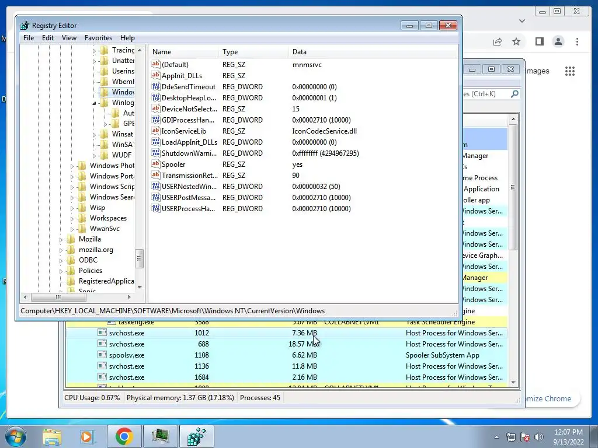Select the USERProcessHa... DWORD icon

(155, 208)
